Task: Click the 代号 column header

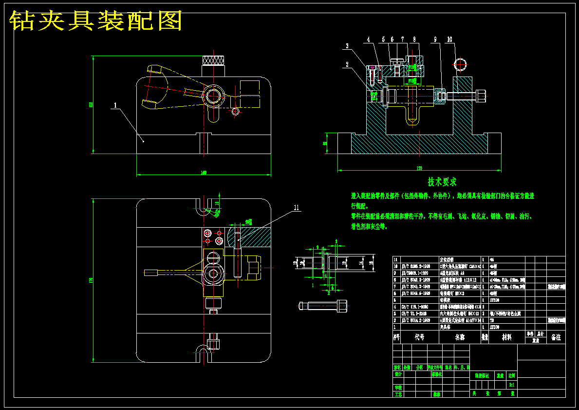Action: tap(419, 337)
